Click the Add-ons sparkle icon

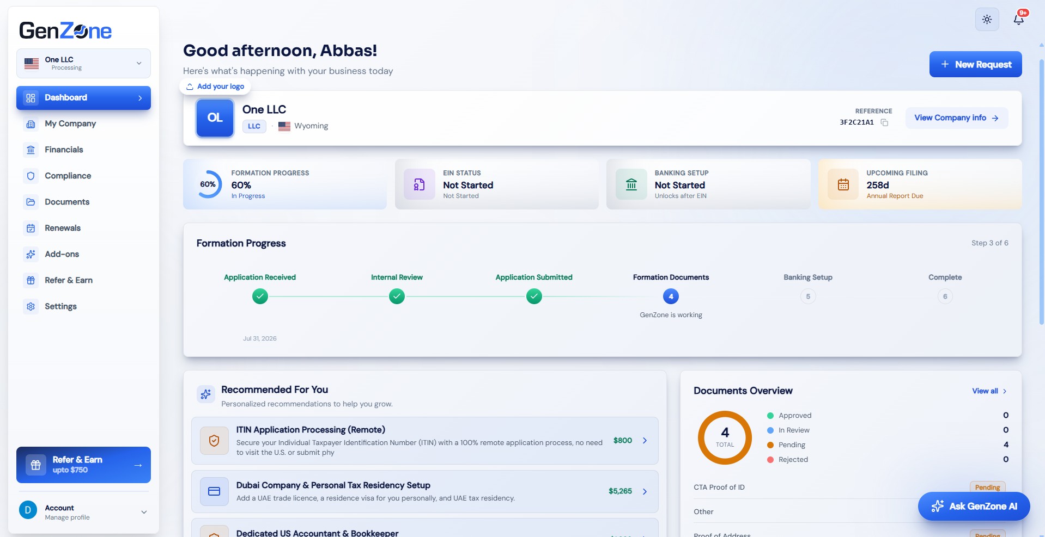coord(31,255)
